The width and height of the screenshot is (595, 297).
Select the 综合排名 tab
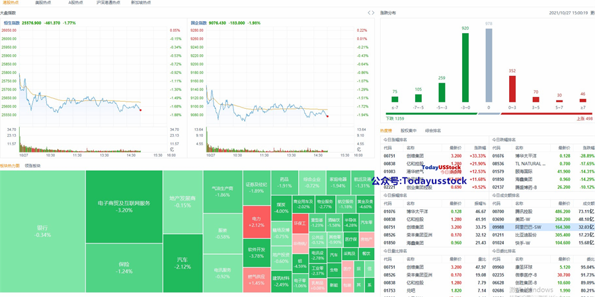[x=433, y=131]
